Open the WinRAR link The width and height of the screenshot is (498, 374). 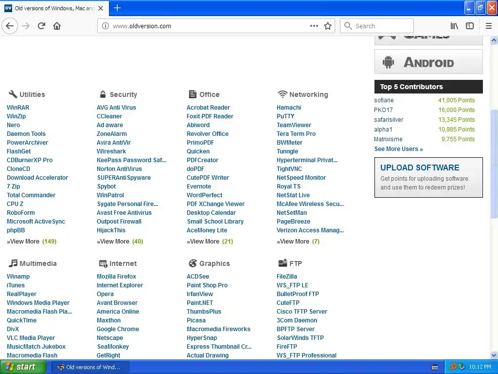pos(18,108)
